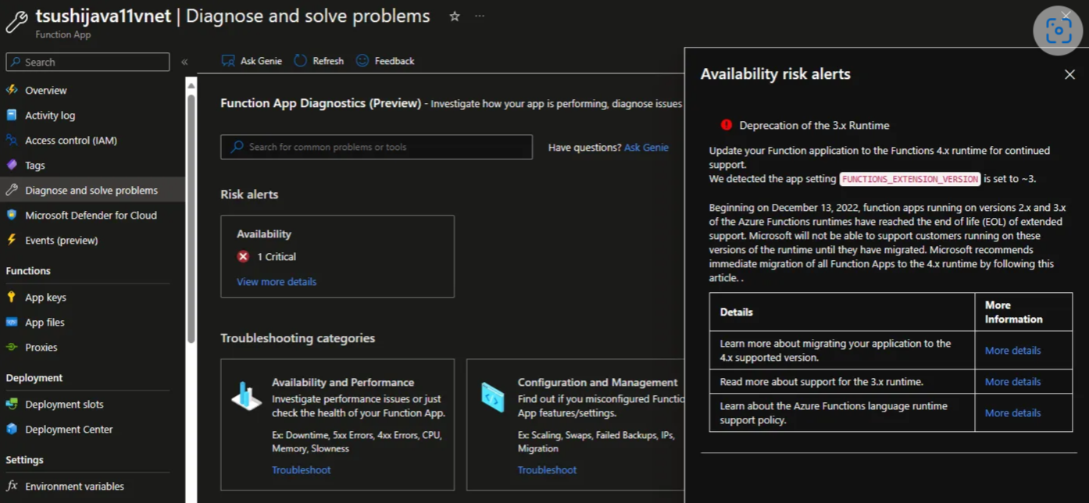
Task: Open Overview in the sidebar
Action: click(x=46, y=91)
